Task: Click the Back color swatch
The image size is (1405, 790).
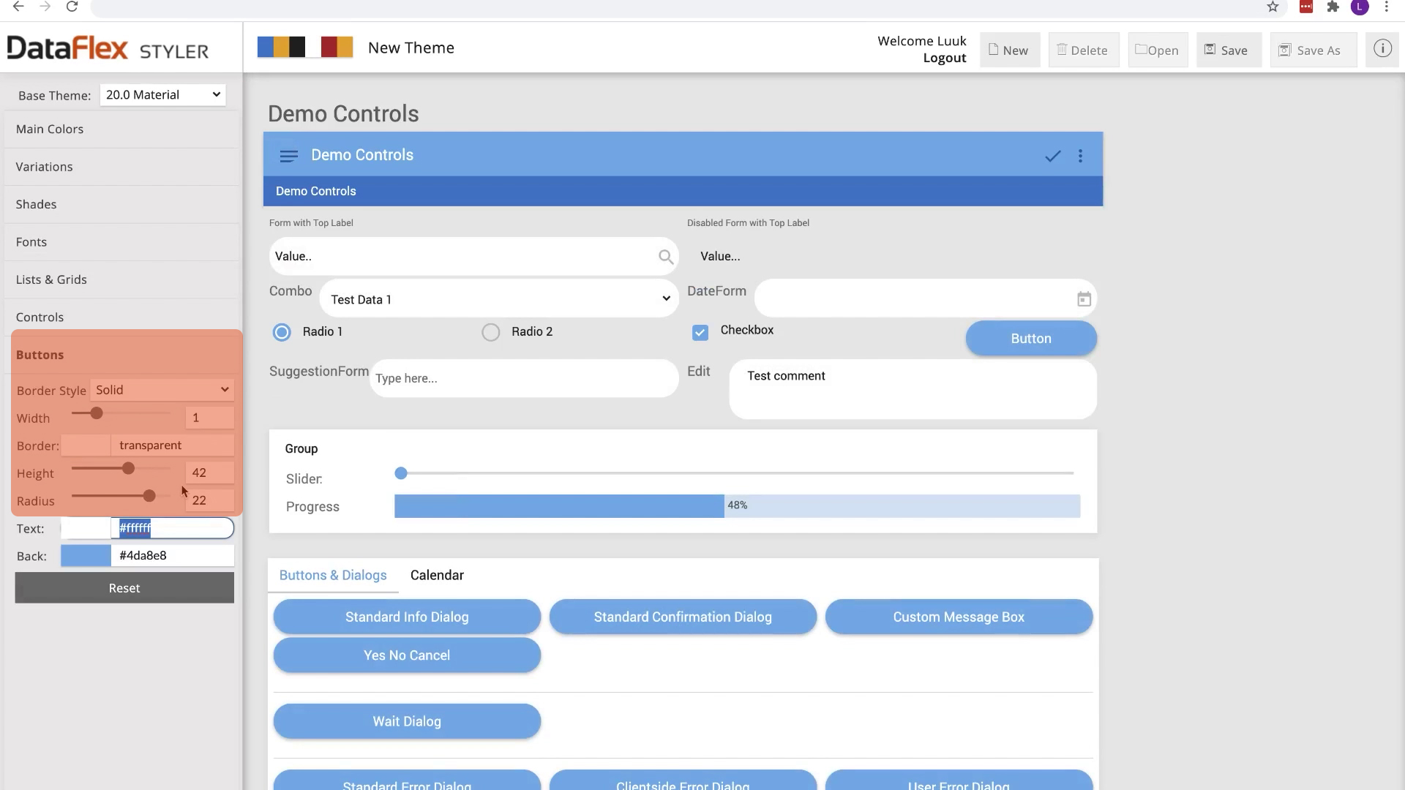Action: (86, 556)
